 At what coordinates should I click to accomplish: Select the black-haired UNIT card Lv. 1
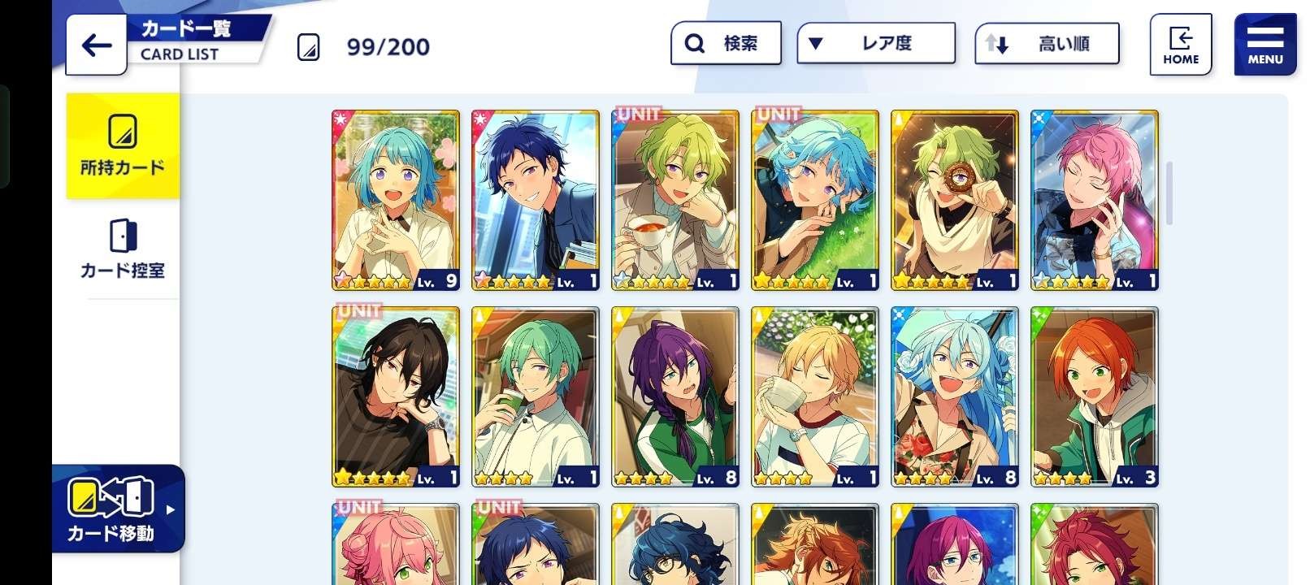pos(396,397)
